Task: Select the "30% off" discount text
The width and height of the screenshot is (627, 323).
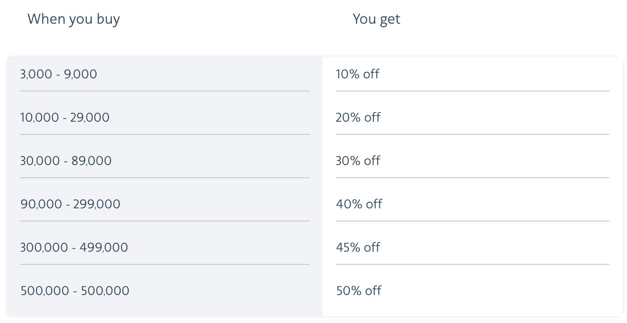Action: [x=358, y=161]
